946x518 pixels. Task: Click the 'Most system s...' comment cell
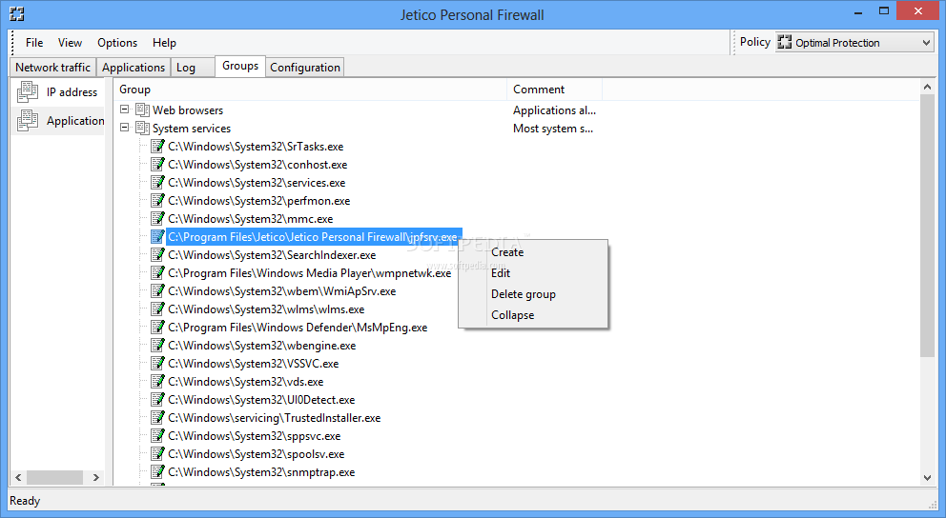point(553,129)
